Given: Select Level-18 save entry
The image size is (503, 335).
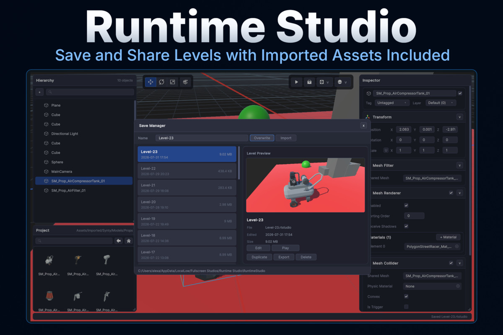Looking at the screenshot, I should pos(187,238).
